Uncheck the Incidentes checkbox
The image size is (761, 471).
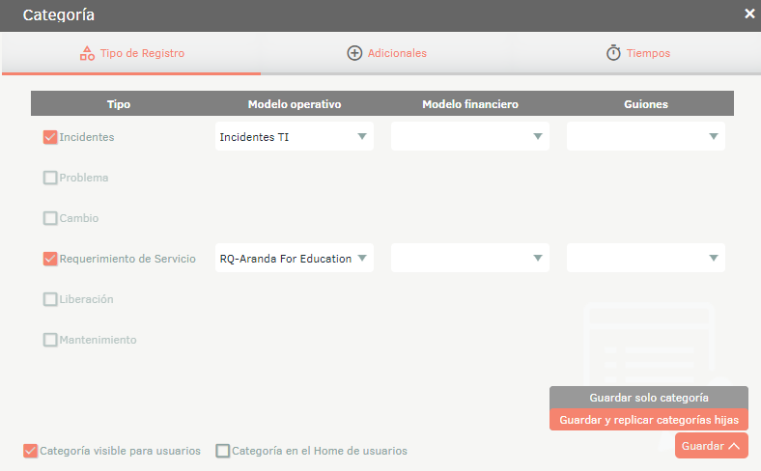[50, 137]
